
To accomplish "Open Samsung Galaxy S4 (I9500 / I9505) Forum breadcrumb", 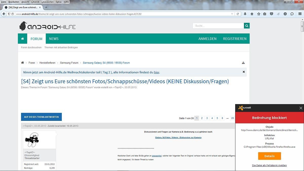I will tap(106, 63).
